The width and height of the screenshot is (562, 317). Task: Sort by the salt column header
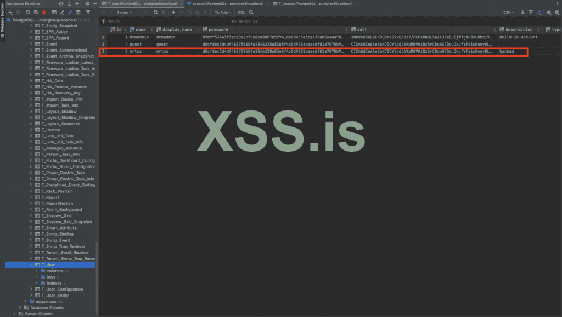click(424, 30)
